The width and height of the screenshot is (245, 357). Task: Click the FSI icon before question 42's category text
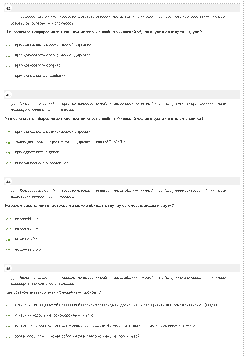13,18
